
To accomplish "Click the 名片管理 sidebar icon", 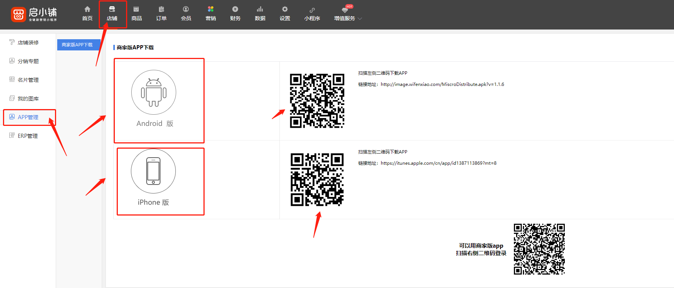I will pyautogui.click(x=12, y=80).
